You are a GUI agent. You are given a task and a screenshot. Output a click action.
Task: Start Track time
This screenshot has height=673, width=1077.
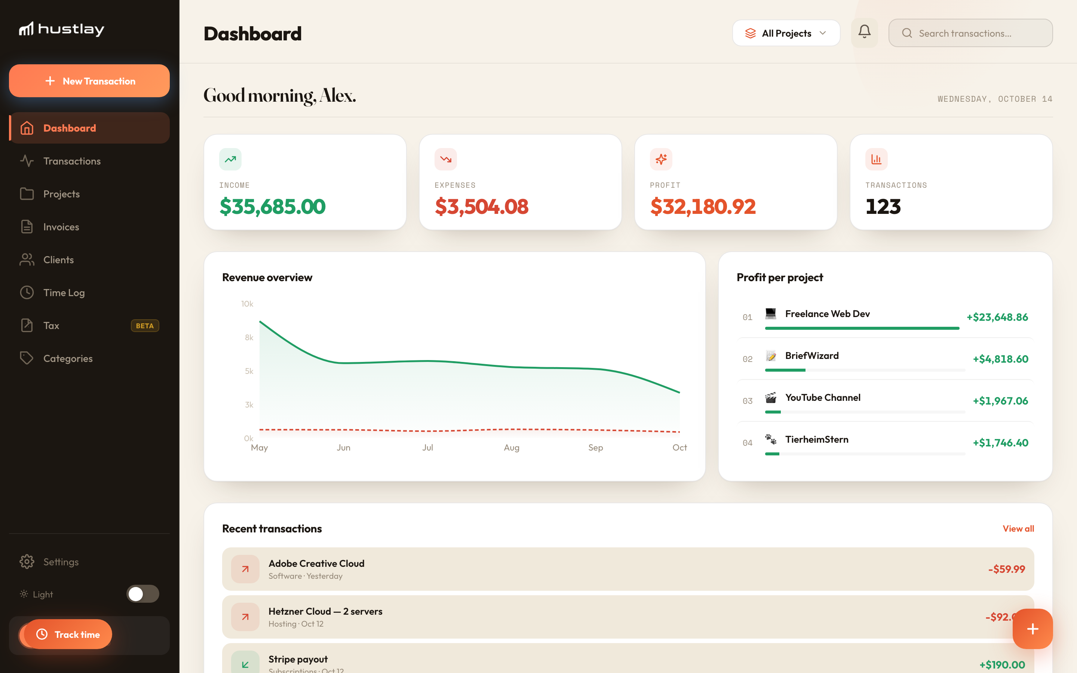[68, 634]
